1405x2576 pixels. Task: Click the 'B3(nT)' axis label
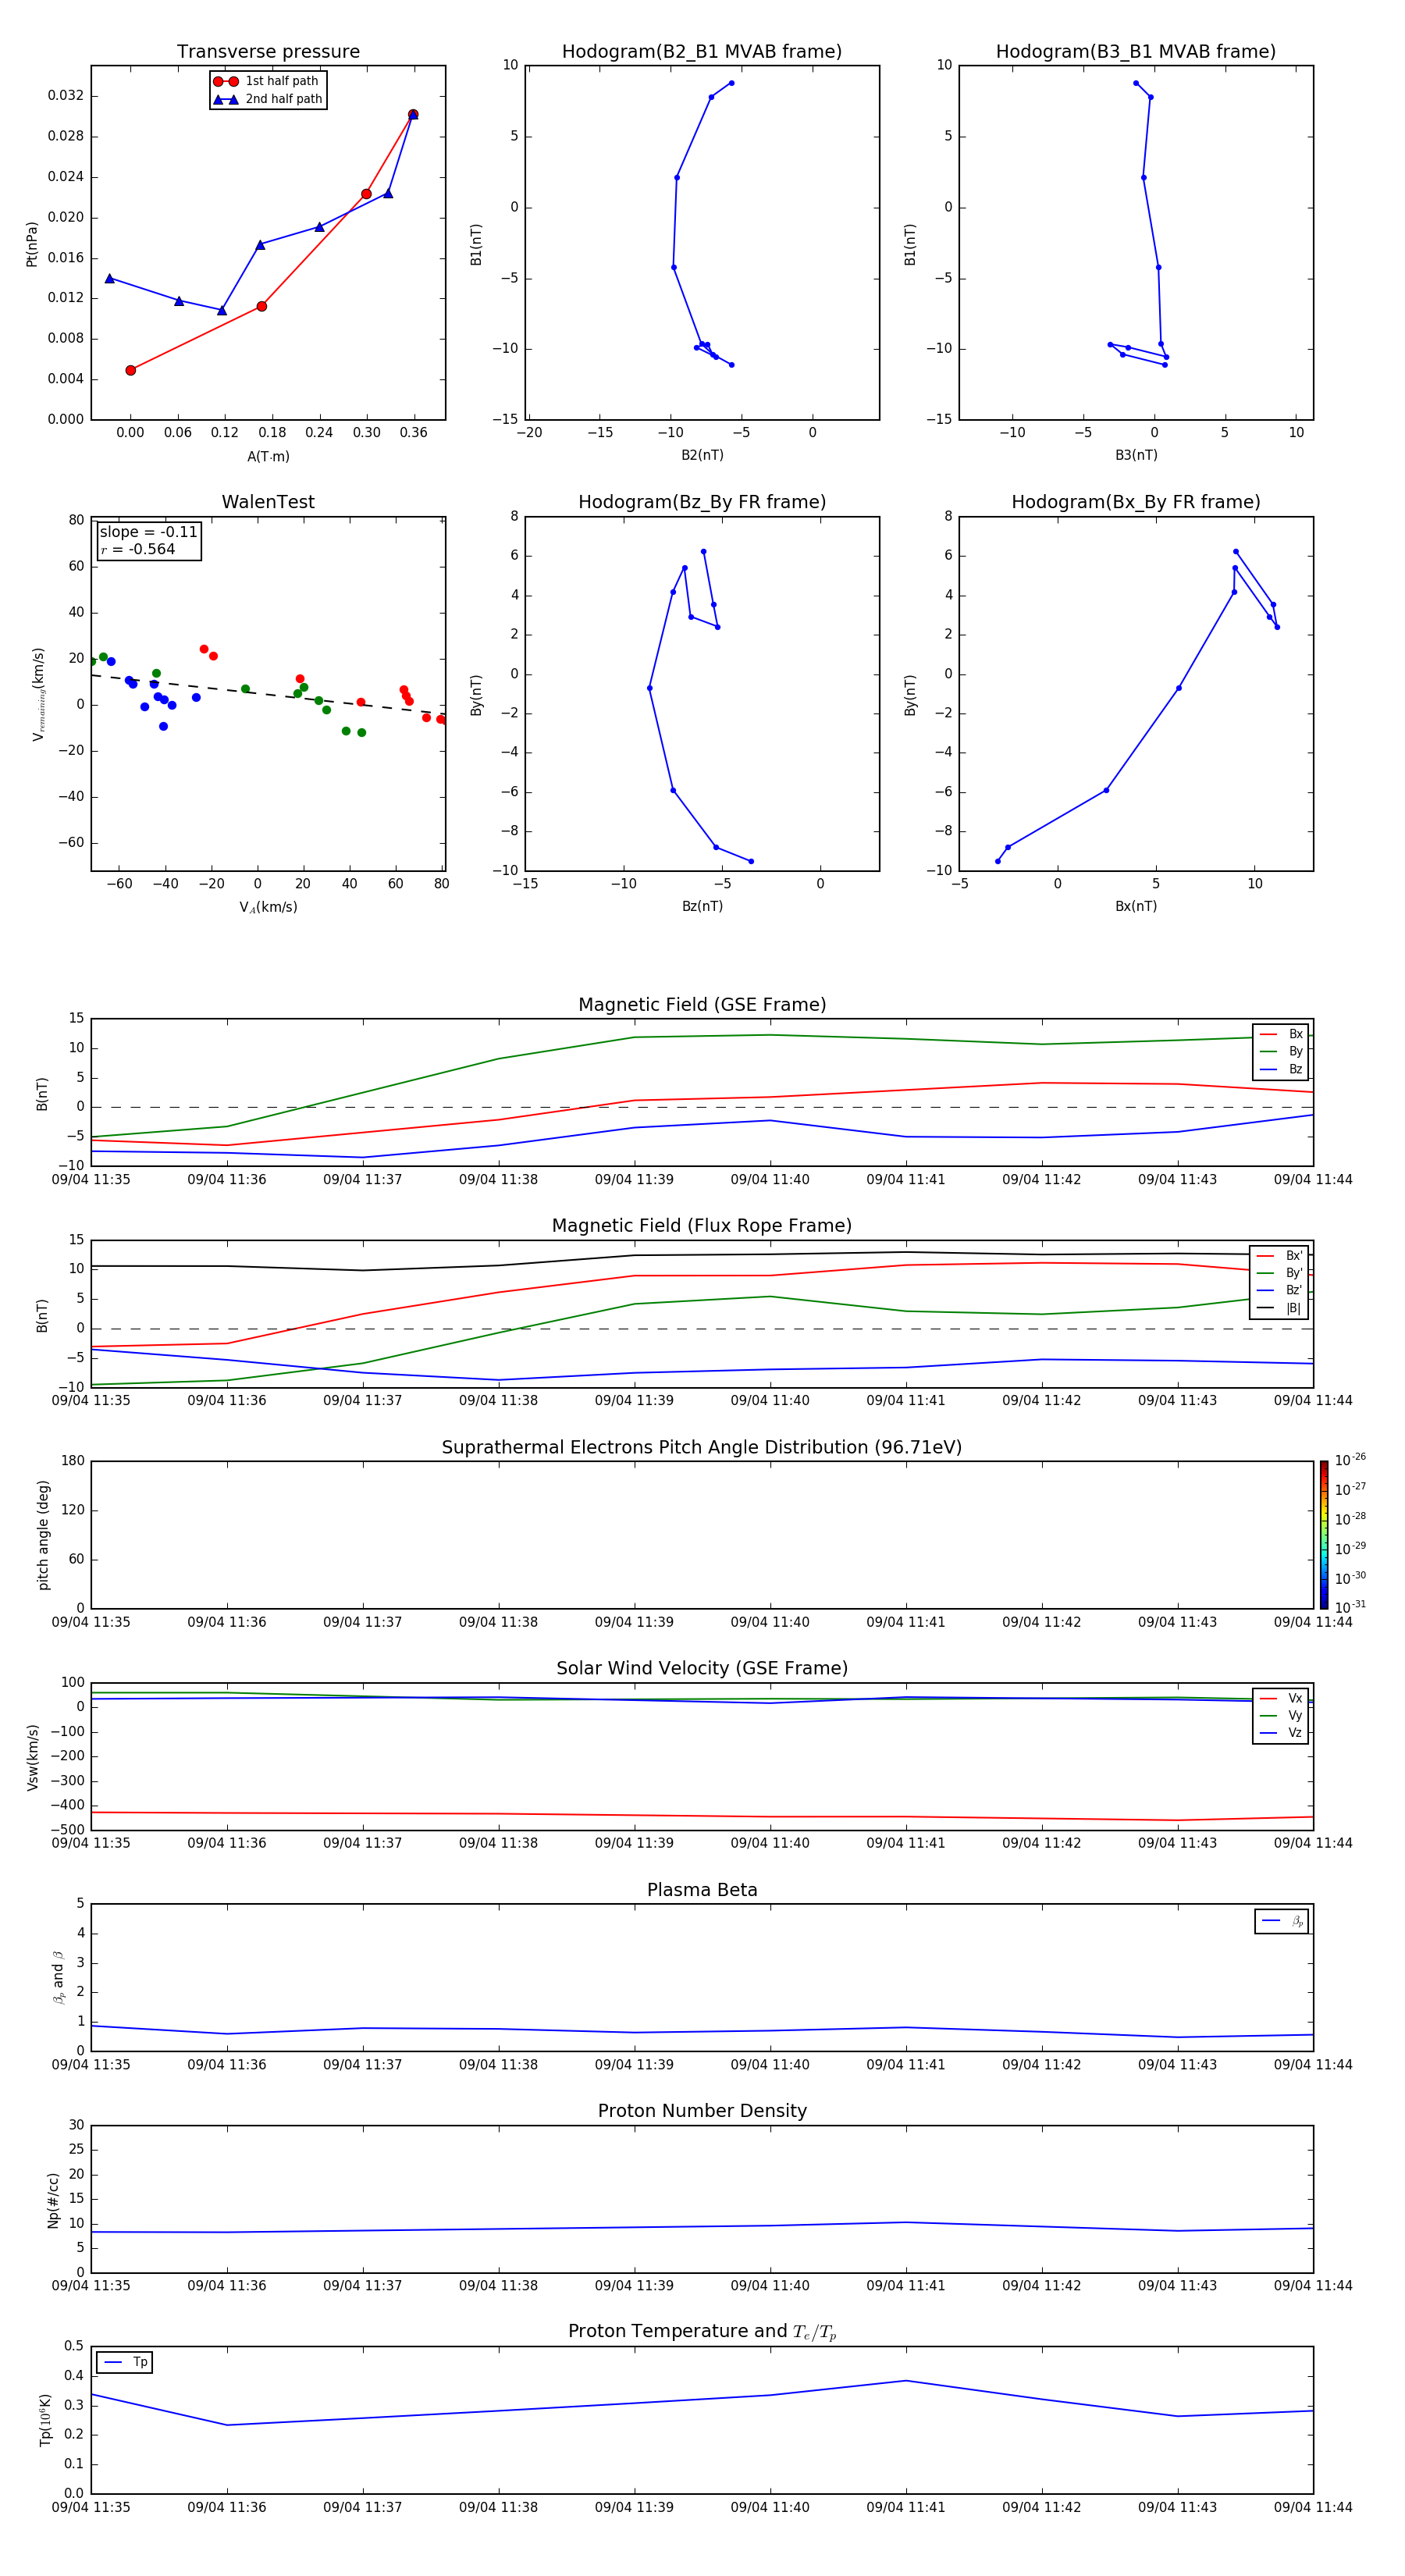click(x=1136, y=455)
